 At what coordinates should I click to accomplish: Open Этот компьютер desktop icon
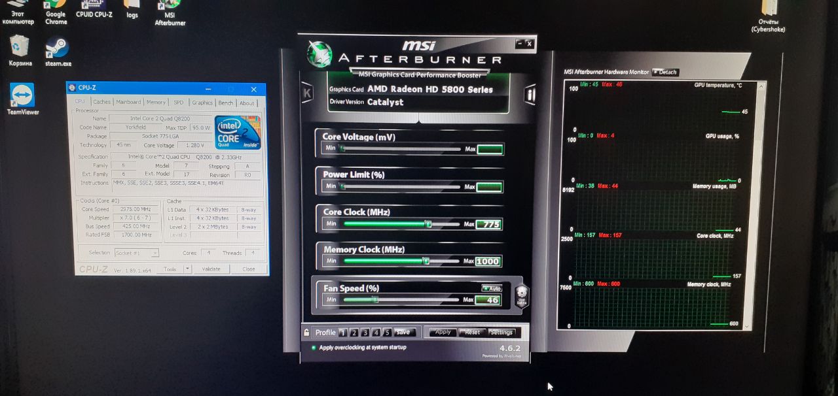[18, 13]
